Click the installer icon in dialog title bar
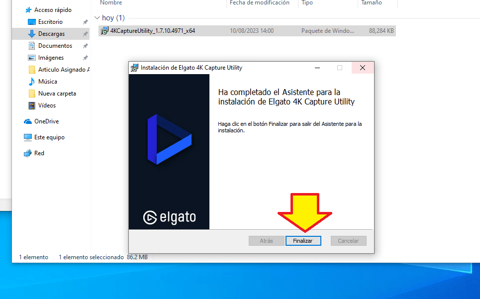The width and height of the screenshot is (480, 299). point(134,68)
